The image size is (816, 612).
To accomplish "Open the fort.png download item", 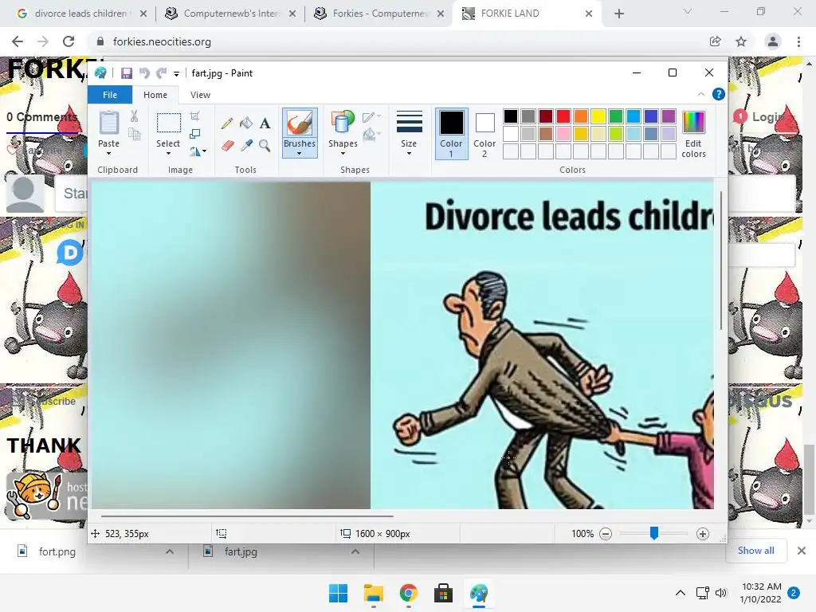I will 57,551.
